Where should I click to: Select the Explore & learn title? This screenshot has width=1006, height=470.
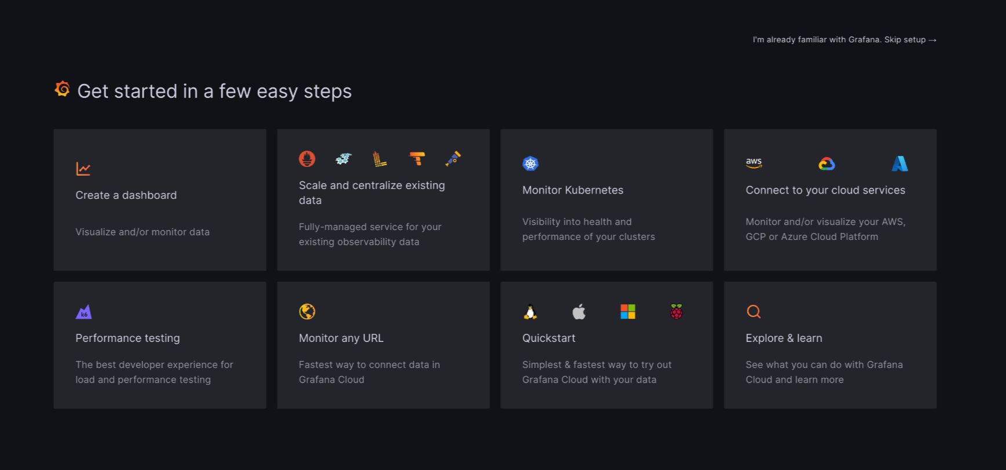click(x=783, y=338)
